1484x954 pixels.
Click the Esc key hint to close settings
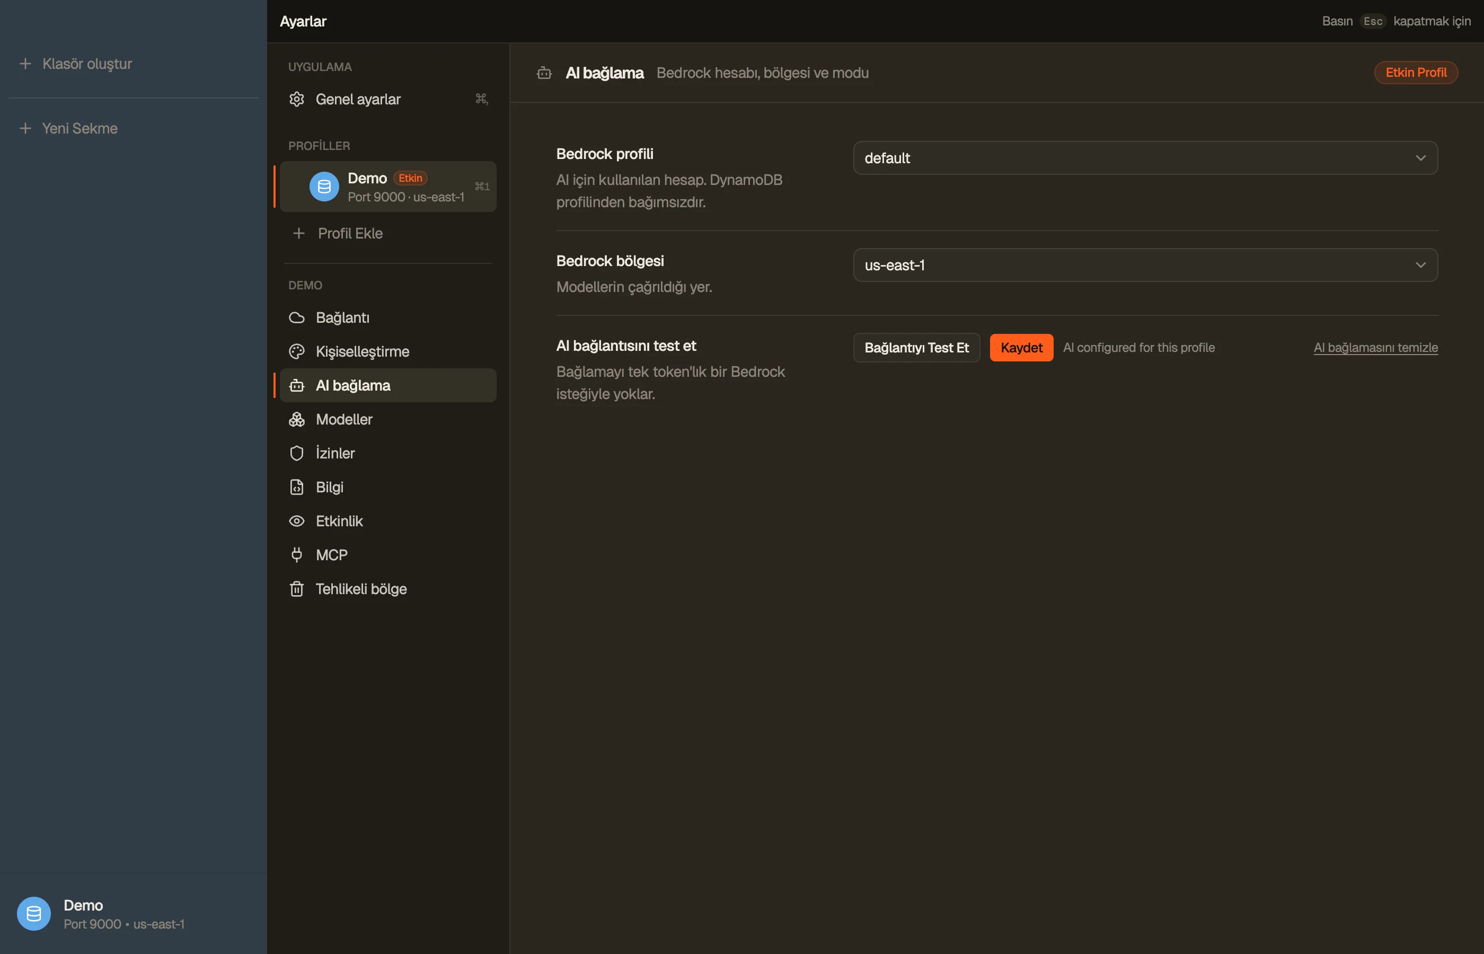click(x=1373, y=21)
